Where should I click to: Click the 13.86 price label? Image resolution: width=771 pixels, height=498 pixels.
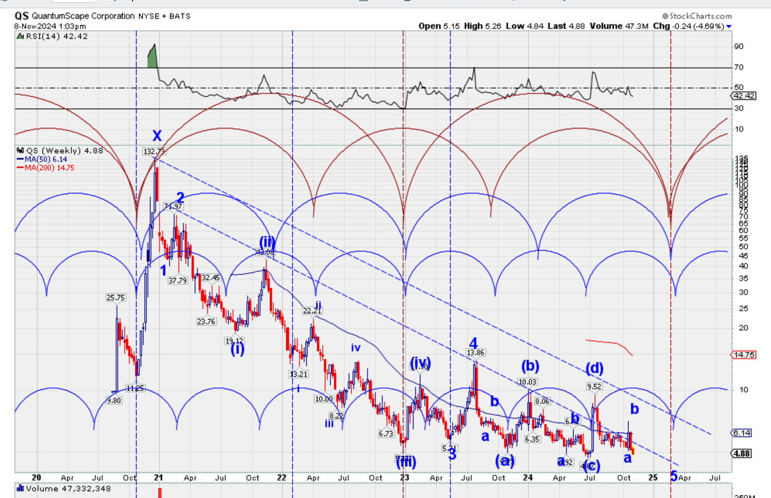pyautogui.click(x=475, y=353)
